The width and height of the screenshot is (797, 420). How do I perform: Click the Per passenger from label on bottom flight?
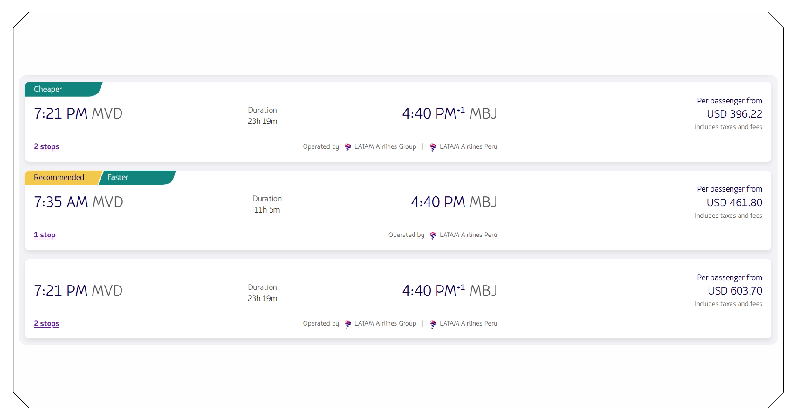pos(730,277)
